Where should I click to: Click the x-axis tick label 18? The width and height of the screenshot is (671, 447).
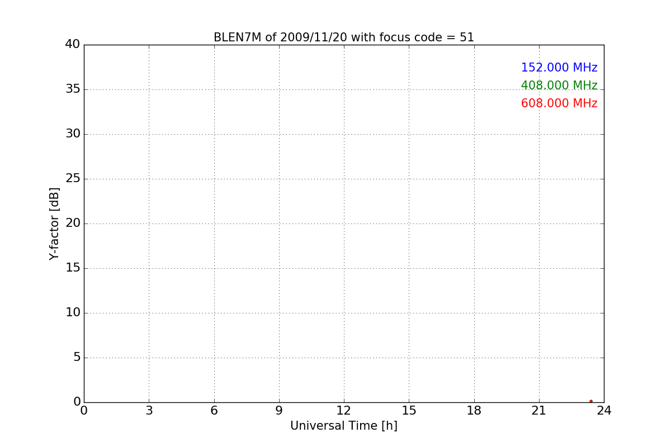pyautogui.click(x=474, y=411)
